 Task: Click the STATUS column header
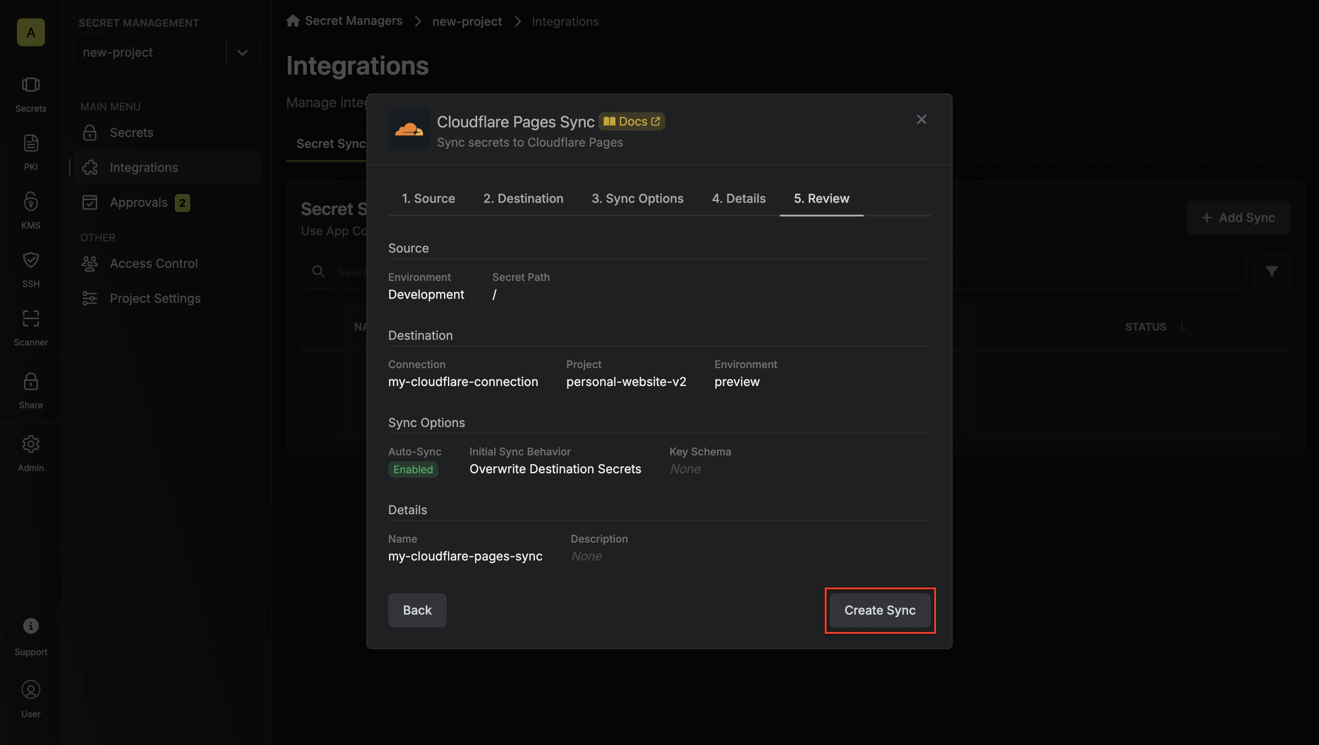[1145, 327]
